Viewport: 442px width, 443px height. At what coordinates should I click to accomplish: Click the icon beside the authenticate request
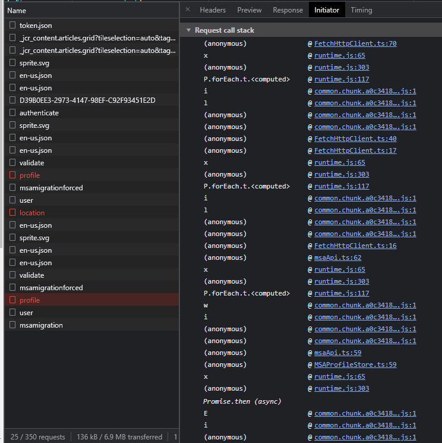click(12, 113)
